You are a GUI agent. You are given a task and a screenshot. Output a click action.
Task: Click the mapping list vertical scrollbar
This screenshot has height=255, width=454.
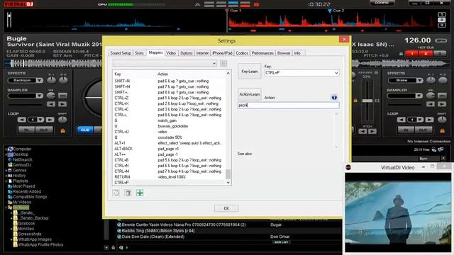coord(228,127)
